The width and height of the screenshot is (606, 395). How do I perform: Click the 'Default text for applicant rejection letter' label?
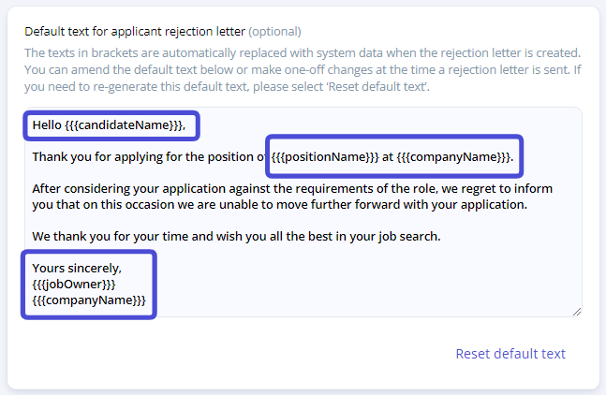pyautogui.click(x=135, y=31)
